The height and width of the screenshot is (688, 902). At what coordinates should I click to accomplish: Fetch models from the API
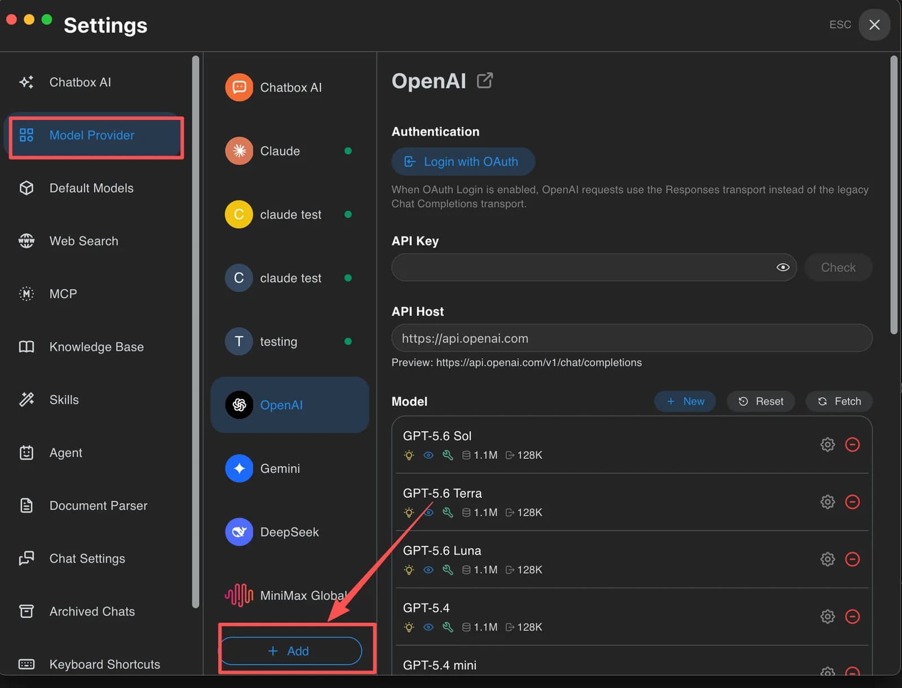839,401
